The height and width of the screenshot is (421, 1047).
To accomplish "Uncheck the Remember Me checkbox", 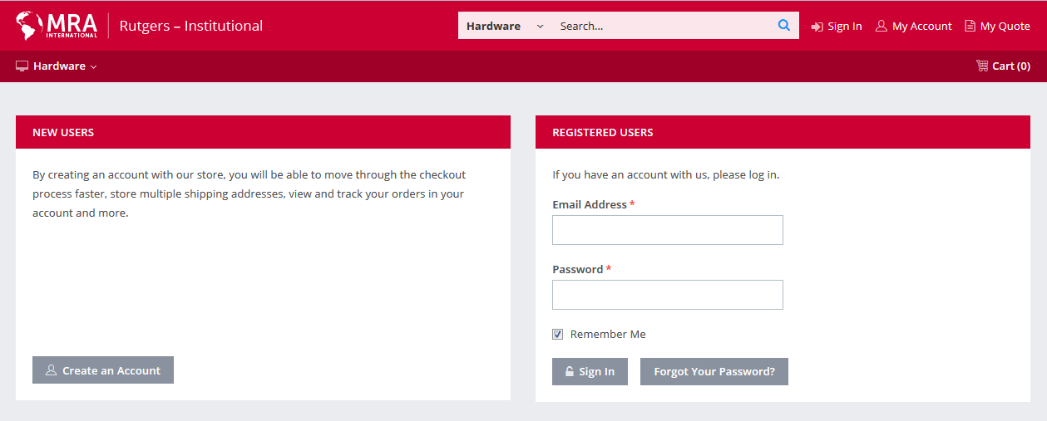I will click(558, 334).
